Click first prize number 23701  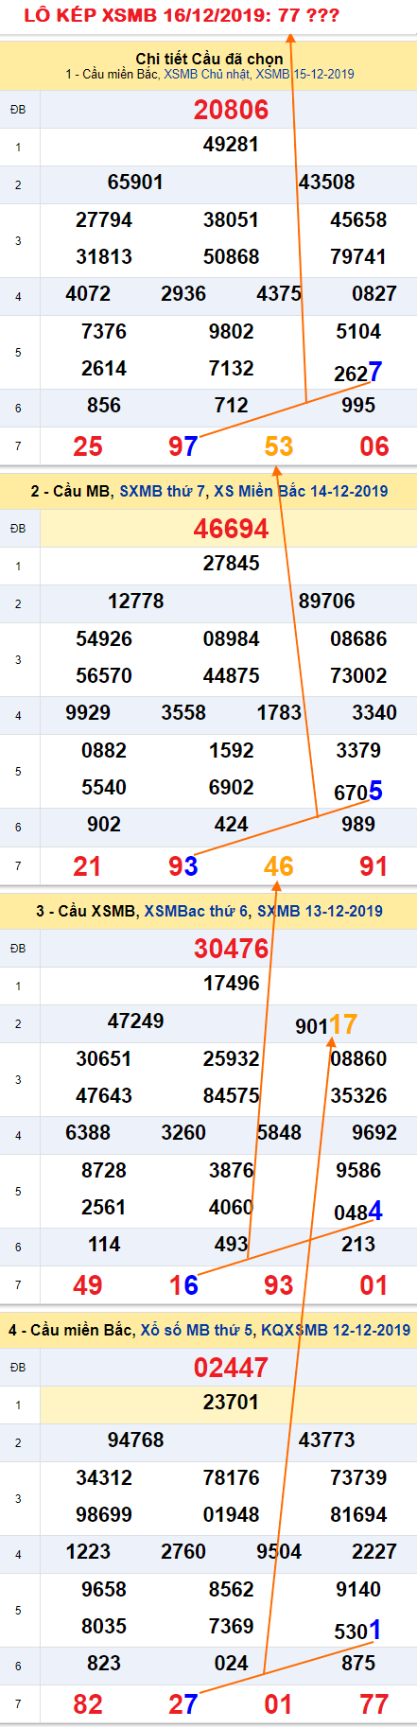coord(231,1402)
